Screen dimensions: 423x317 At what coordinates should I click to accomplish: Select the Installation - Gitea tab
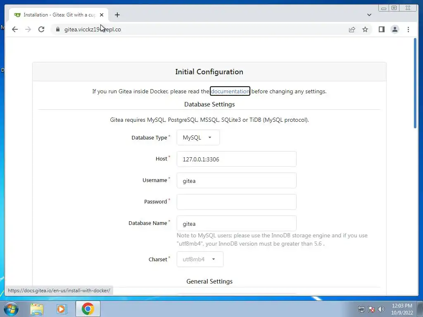59,15
